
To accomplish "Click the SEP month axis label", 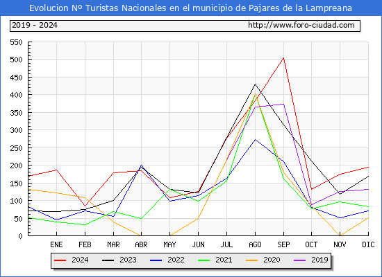I will (x=283, y=244).
